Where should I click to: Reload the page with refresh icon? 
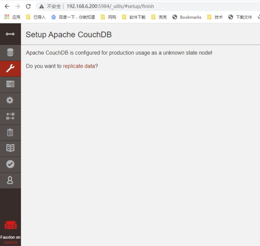pos(28,6)
